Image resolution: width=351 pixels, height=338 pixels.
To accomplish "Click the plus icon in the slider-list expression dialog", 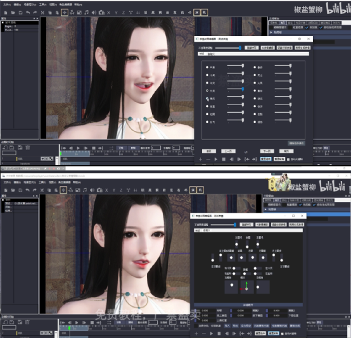I will pos(200,160).
